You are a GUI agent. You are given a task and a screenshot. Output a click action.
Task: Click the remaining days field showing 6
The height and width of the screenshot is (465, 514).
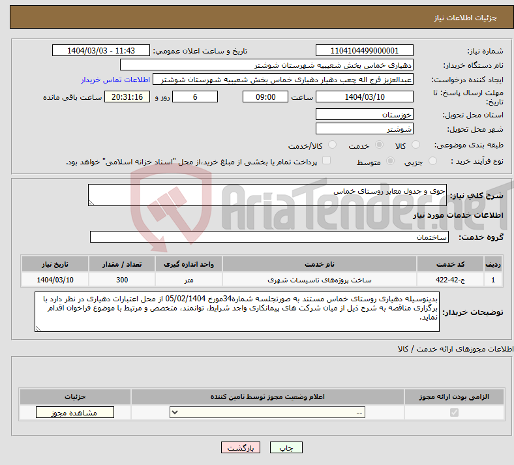[195, 97]
